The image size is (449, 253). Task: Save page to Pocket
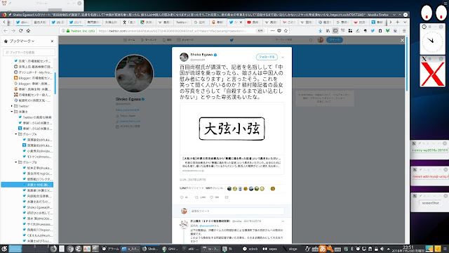coord(279,31)
